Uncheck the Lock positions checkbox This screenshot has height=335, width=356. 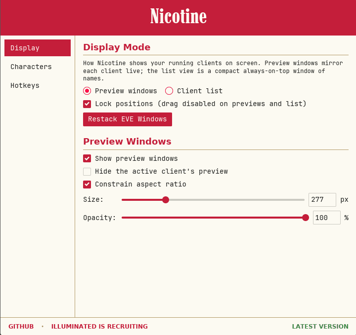pyautogui.click(x=87, y=104)
